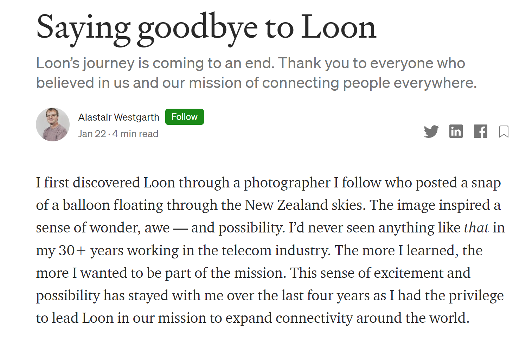532x339 pixels.
Task: Click the author's round profile photo
Action: coord(53,124)
